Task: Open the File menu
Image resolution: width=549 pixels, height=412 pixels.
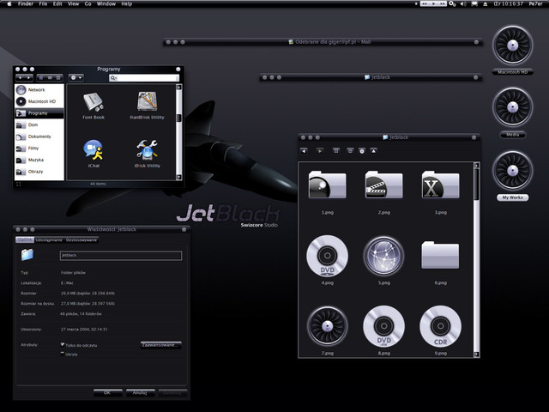Action: click(x=43, y=3)
